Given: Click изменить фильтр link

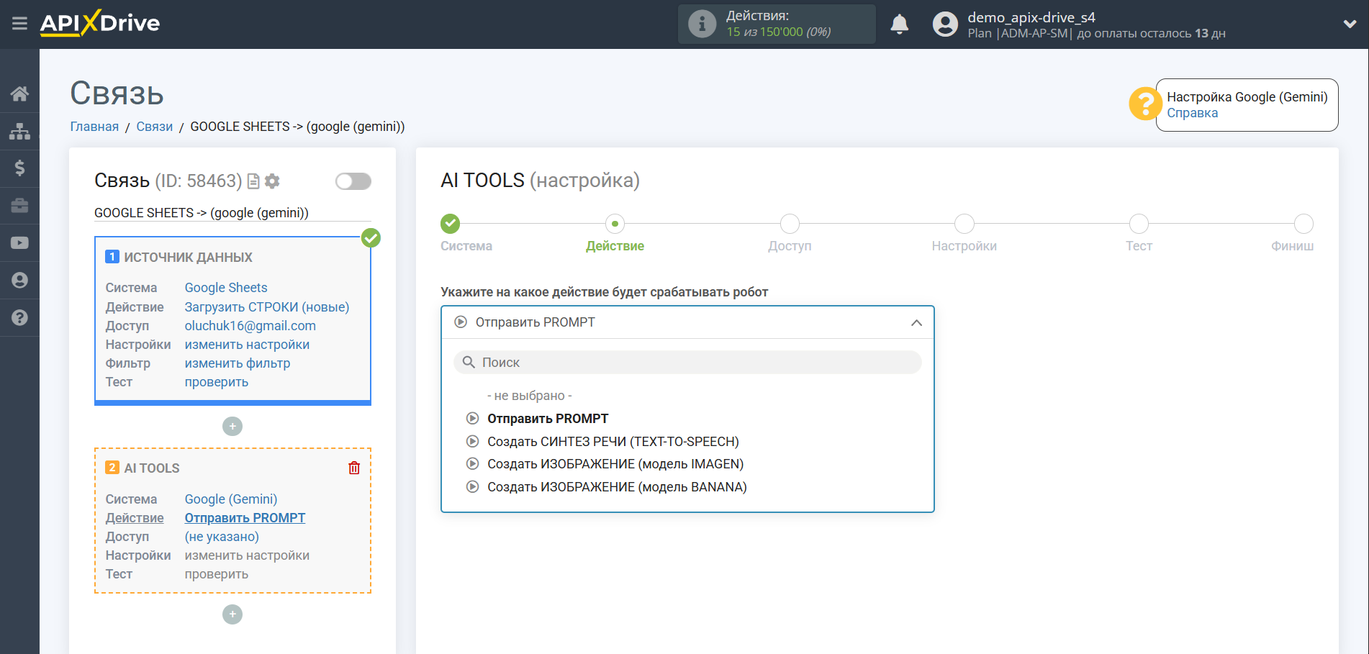Looking at the screenshot, I should [x=238, y=363].
